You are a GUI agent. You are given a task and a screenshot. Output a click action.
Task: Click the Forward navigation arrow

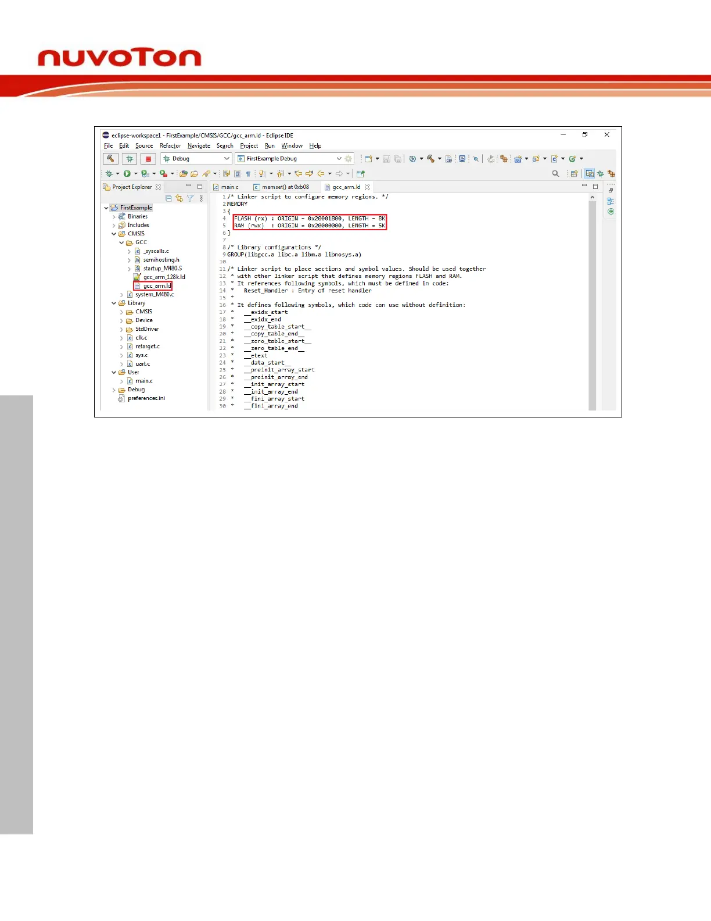click(x=339, y=173)
